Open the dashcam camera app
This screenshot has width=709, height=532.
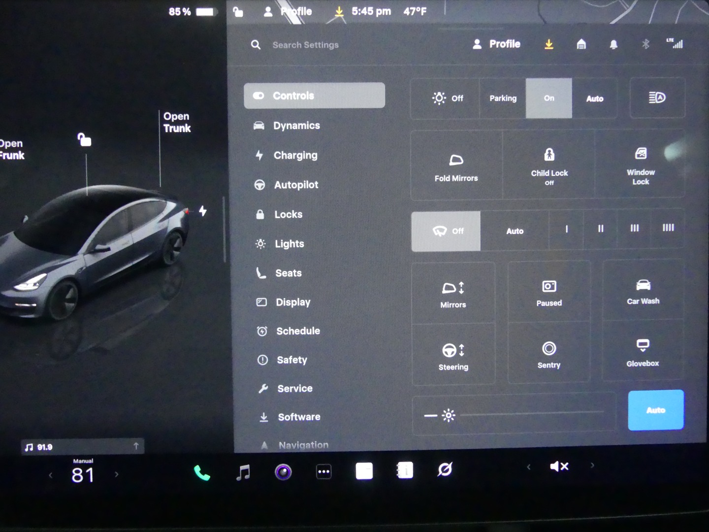point(283,472)
